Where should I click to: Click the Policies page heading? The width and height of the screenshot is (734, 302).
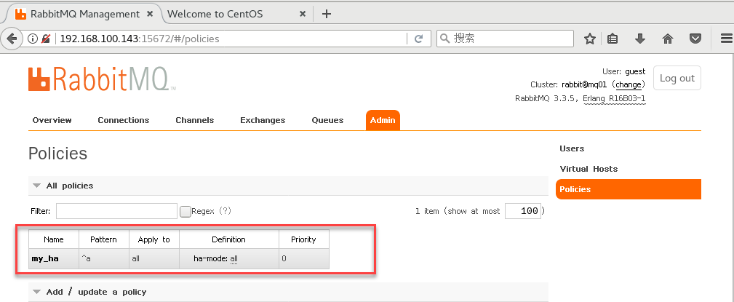click(57, 154)
